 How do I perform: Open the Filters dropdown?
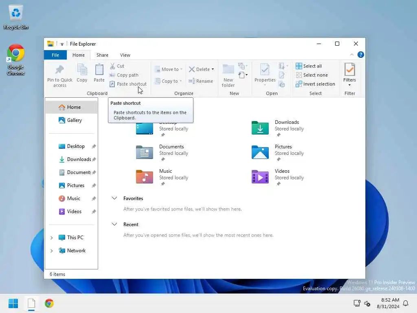(349, 75)
